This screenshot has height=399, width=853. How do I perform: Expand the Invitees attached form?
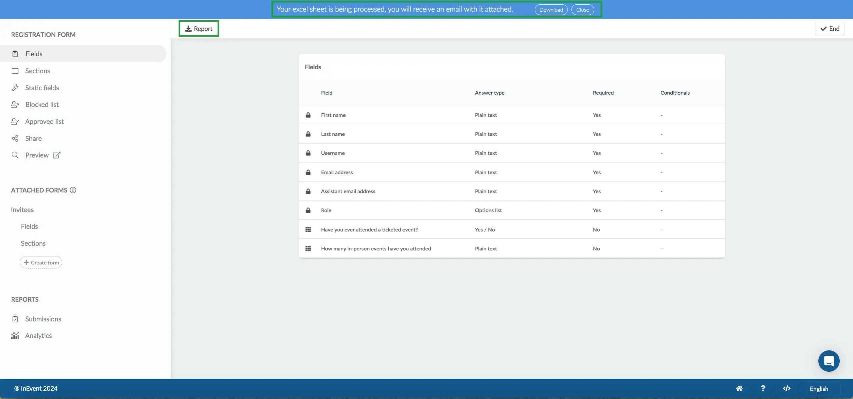pos(22,209)
